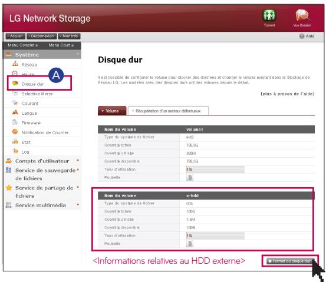The width and height of the screenshot is (326, 282).
Task: Click the Aide link text
Action: 310,36
